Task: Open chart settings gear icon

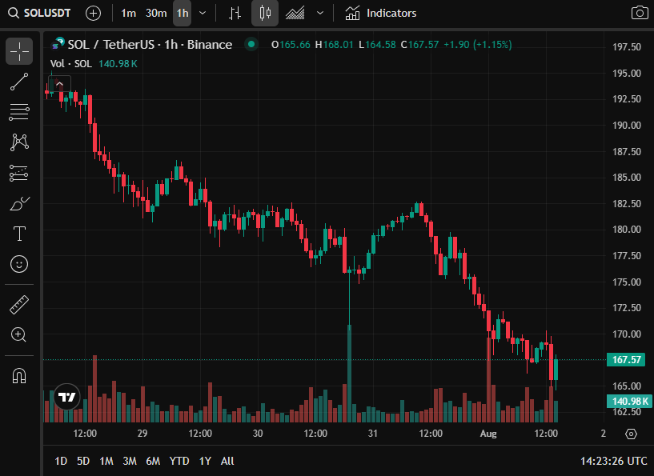Action: [x=631, y=434]
